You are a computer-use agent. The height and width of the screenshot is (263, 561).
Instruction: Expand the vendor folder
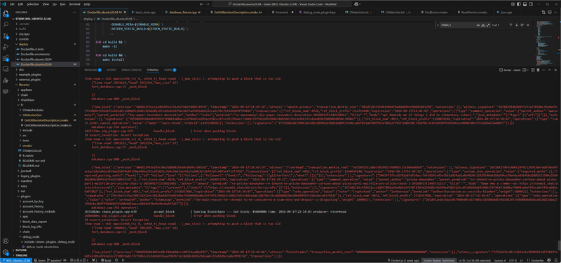tap(45, 145)
